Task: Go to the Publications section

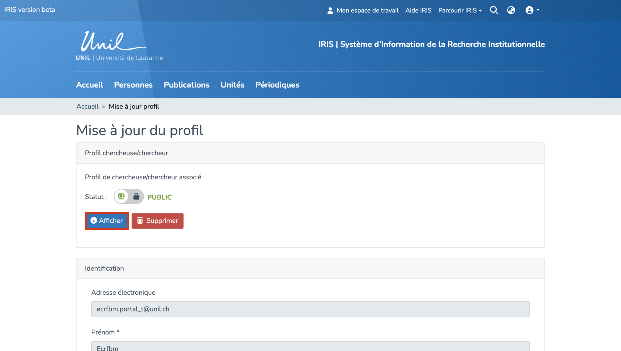Action: click(186, 85)
